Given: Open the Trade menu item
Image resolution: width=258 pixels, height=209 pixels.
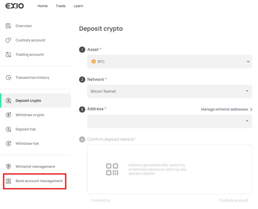Looking at the screenshot, I should [x=61, y=6].
